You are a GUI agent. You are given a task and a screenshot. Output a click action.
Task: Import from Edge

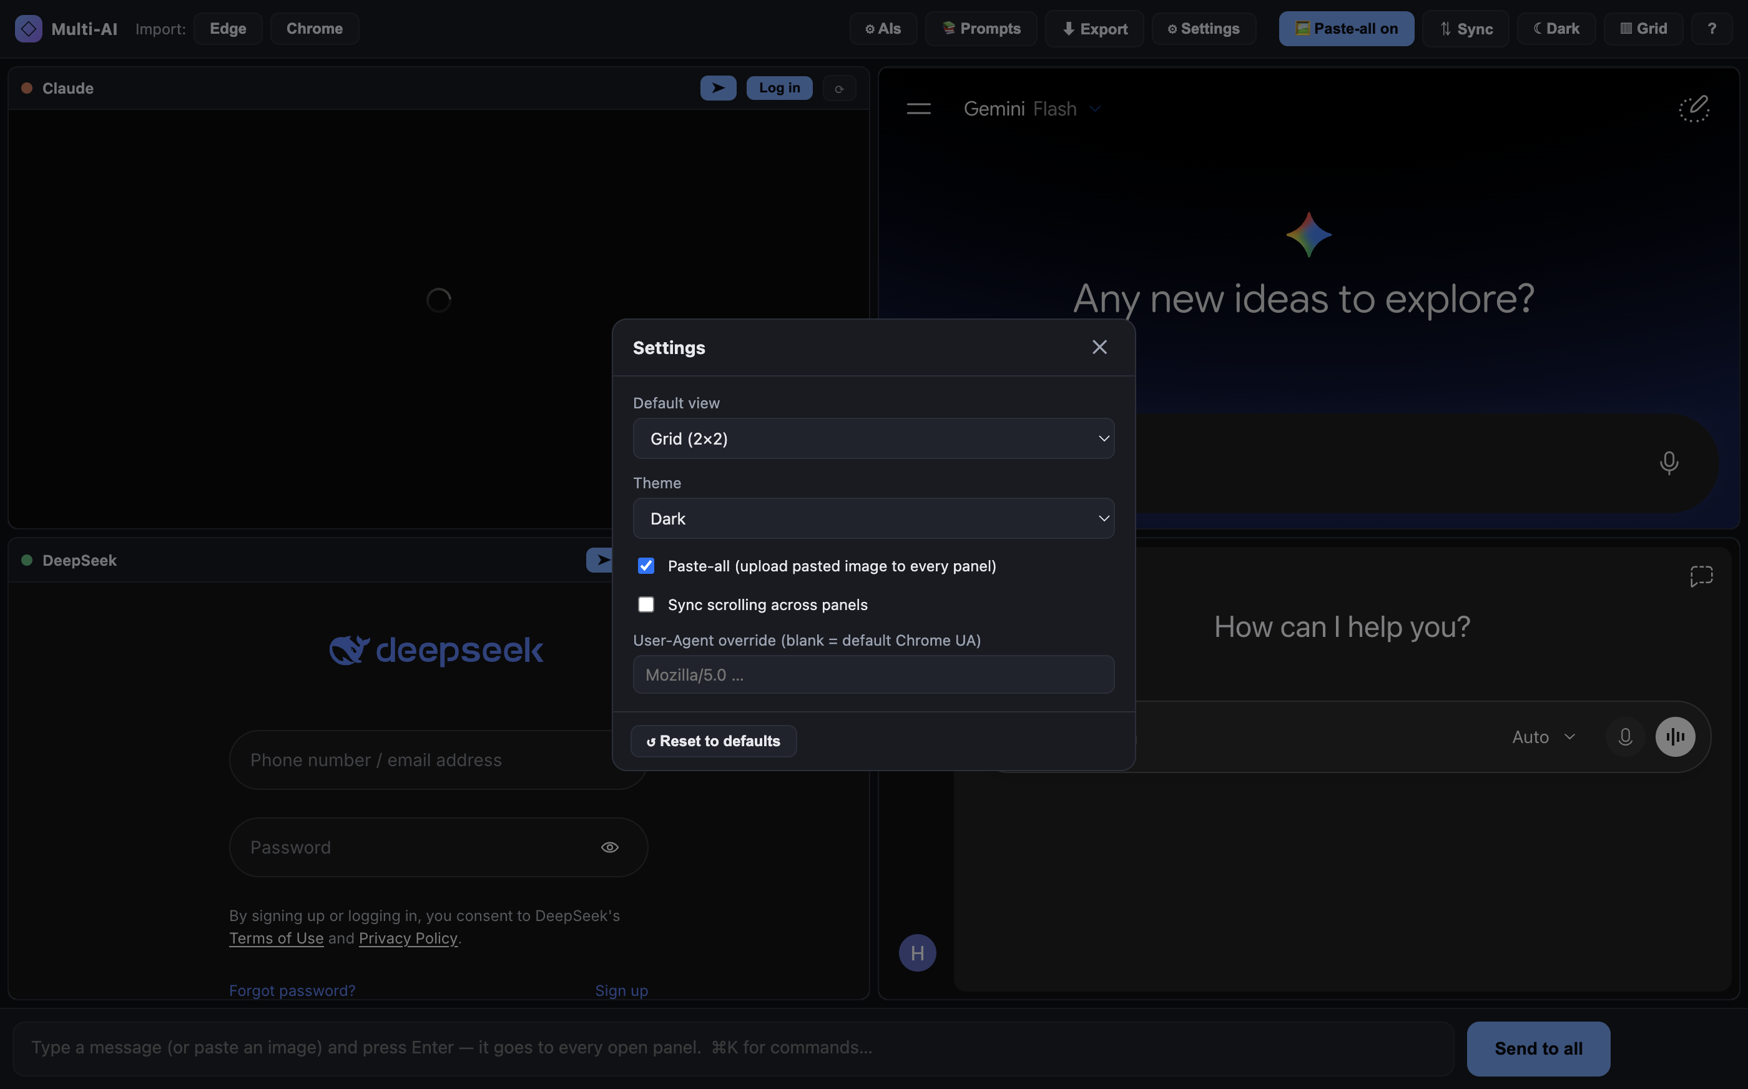(227, 29)
